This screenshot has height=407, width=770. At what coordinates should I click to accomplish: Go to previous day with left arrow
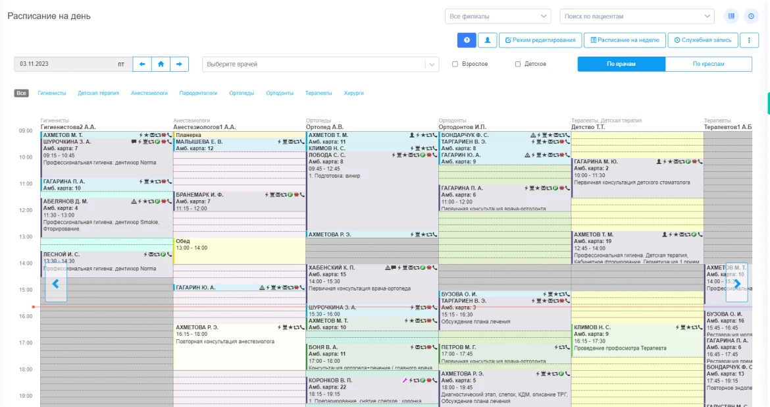(142, 64)
